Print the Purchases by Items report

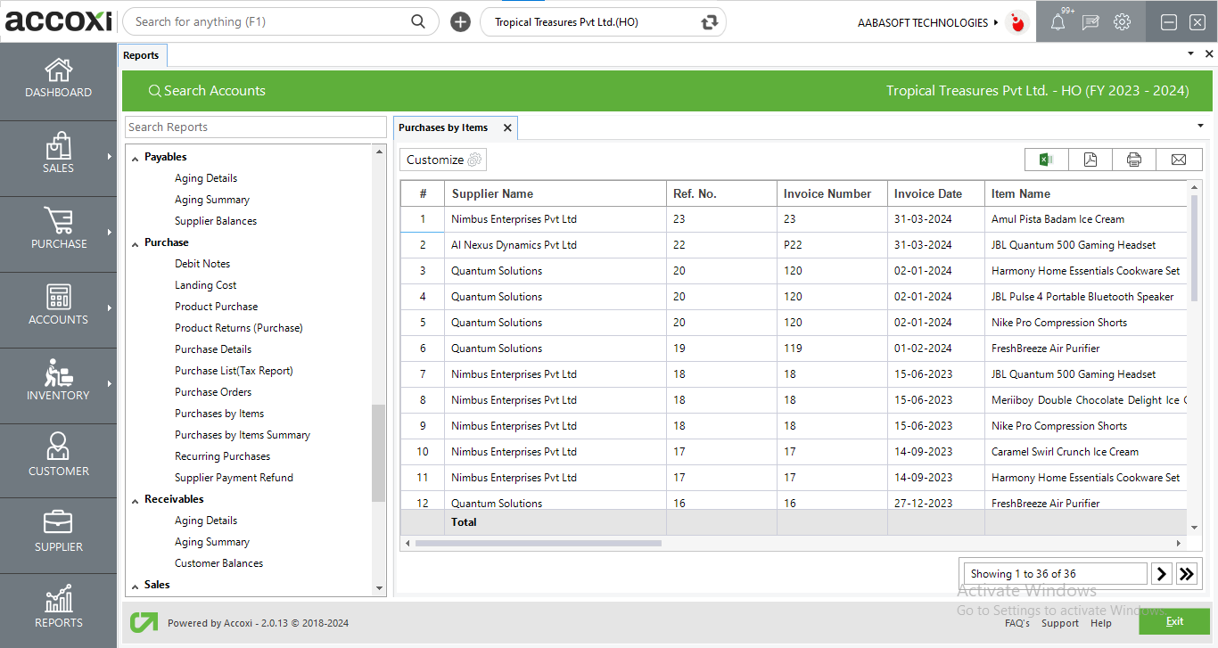pos(1133,160)
